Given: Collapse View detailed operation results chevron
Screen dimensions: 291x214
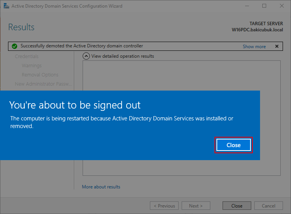Looking at the screenshot, I should [86, 56].
